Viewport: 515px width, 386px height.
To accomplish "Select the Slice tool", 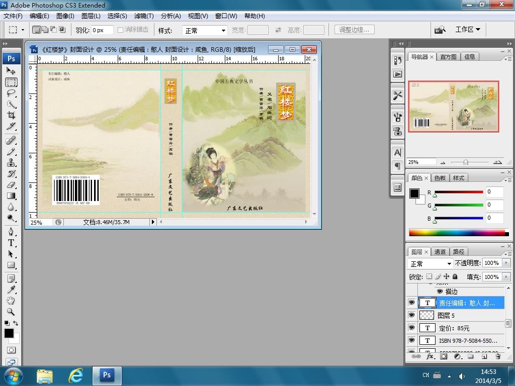I will (11, 126).
